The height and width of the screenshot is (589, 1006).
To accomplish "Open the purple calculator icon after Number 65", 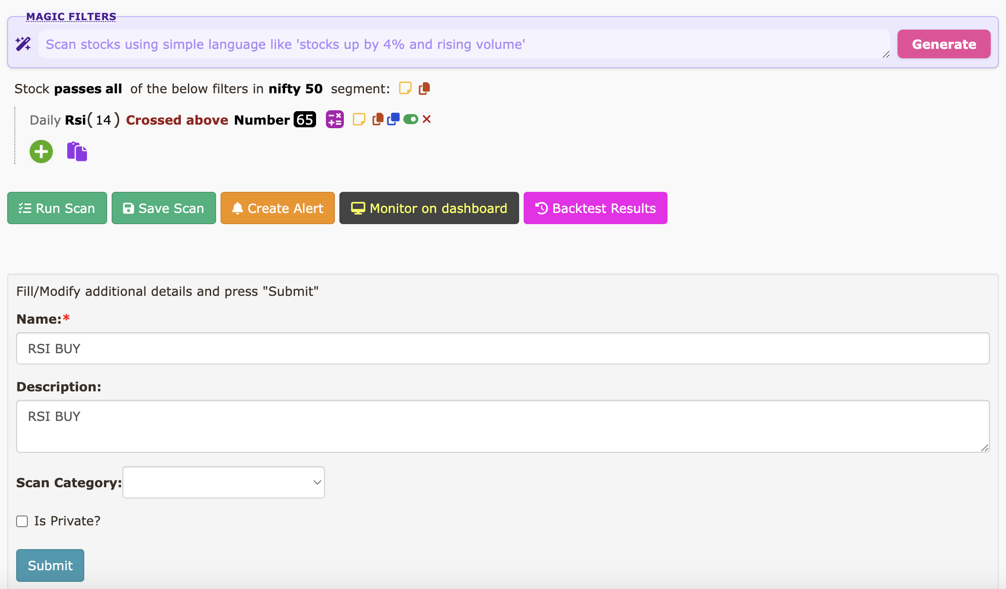I will [335, 119].
